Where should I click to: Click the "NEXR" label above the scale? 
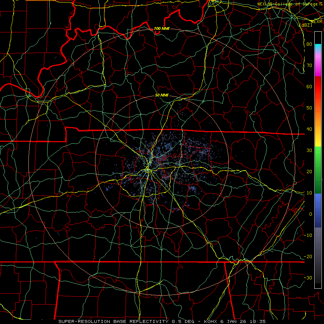tap(316, 22)
